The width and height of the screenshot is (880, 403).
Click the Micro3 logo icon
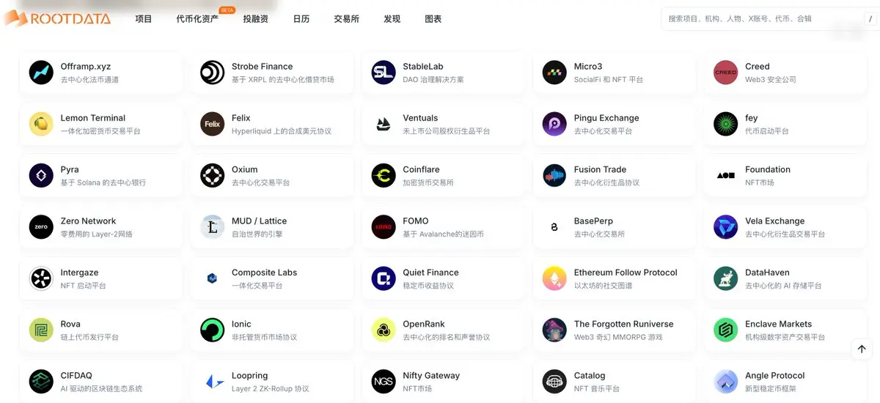coord(554,73)
